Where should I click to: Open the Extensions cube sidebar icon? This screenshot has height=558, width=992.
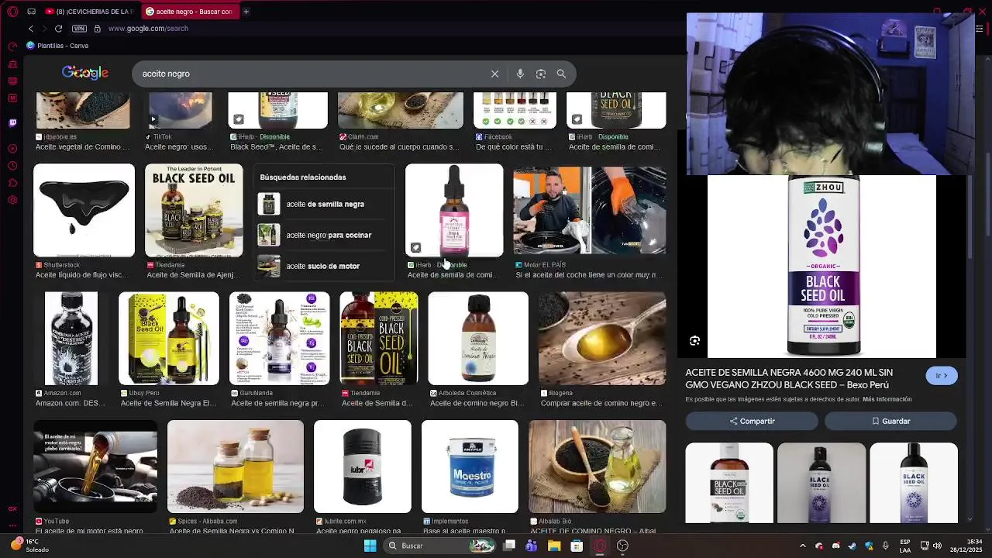[x=12, y=183]
